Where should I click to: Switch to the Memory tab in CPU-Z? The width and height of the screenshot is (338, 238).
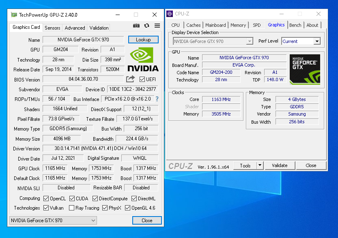238,25
